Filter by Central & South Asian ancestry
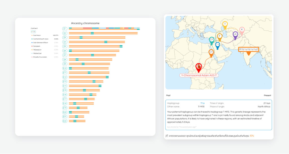The height and width of the screenshot is (154, 289). (41, 39)
